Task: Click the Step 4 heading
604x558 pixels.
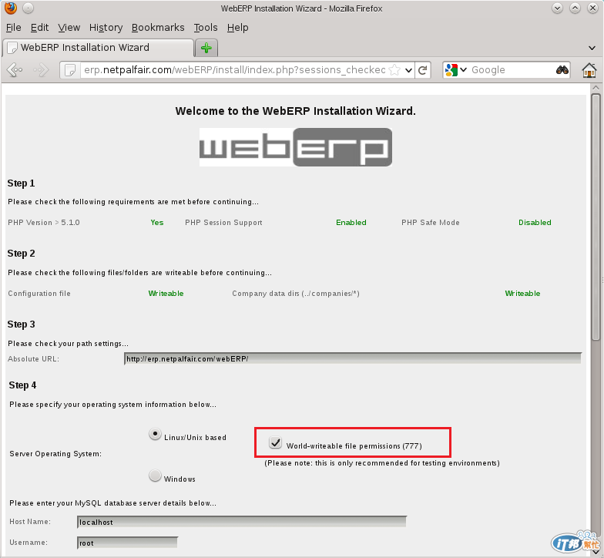Action: coord(23,385)
